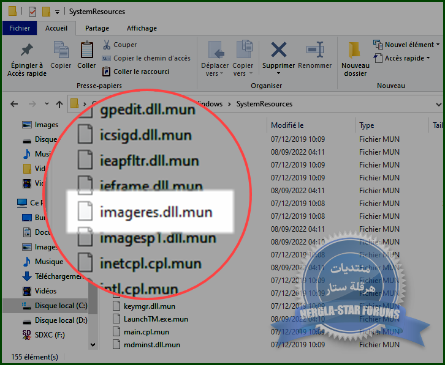Select keymgr.dll.mun file
This screenshot has height=365, width=445.
(150, 306)
